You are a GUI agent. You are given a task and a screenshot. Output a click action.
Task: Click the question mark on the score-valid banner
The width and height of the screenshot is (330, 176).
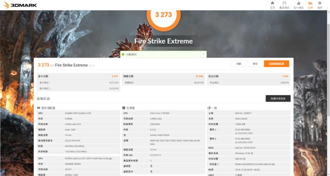coord(203,55)
